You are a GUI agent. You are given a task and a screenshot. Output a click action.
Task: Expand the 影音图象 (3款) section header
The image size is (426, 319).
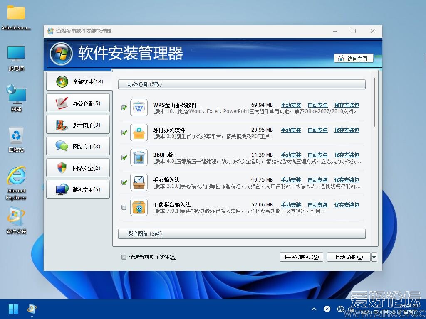click(242, 234)
